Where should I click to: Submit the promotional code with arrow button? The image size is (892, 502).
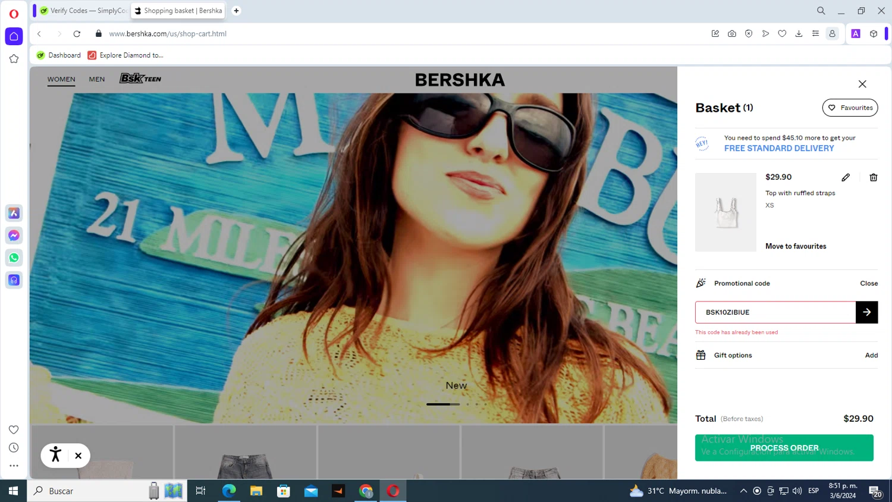866,312
